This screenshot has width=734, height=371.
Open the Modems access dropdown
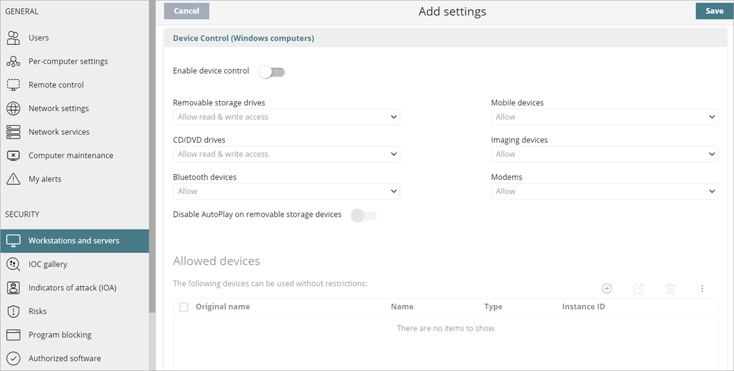click(604, 191)
